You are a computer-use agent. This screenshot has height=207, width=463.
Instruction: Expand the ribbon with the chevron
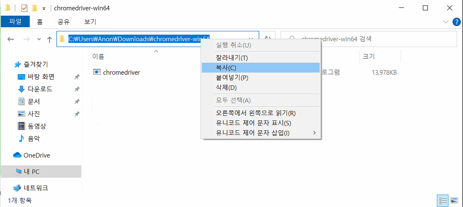click(x=446, y=21)
